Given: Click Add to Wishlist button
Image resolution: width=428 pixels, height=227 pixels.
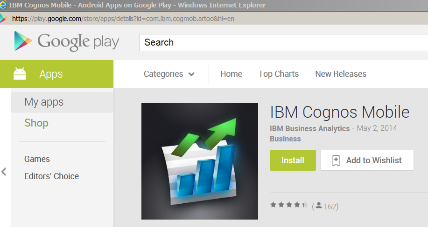Looking at the screenshot, I should (x=367, y=160).
